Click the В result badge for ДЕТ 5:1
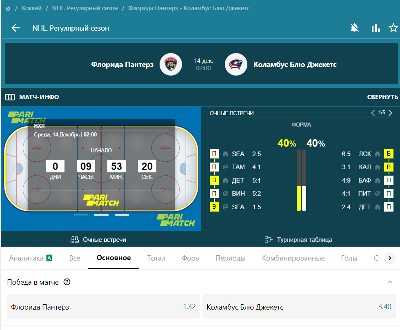400x330 pixels. [x=214, y=180]
